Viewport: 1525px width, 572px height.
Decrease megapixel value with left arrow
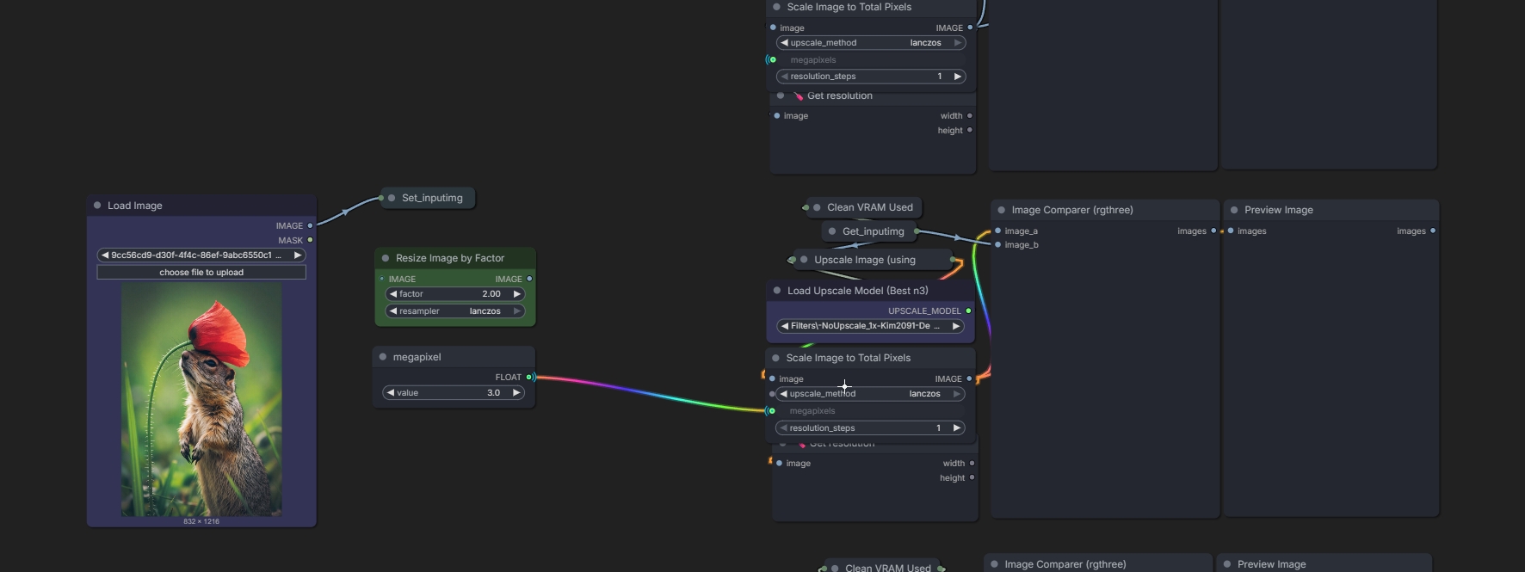tap(391, 393)
